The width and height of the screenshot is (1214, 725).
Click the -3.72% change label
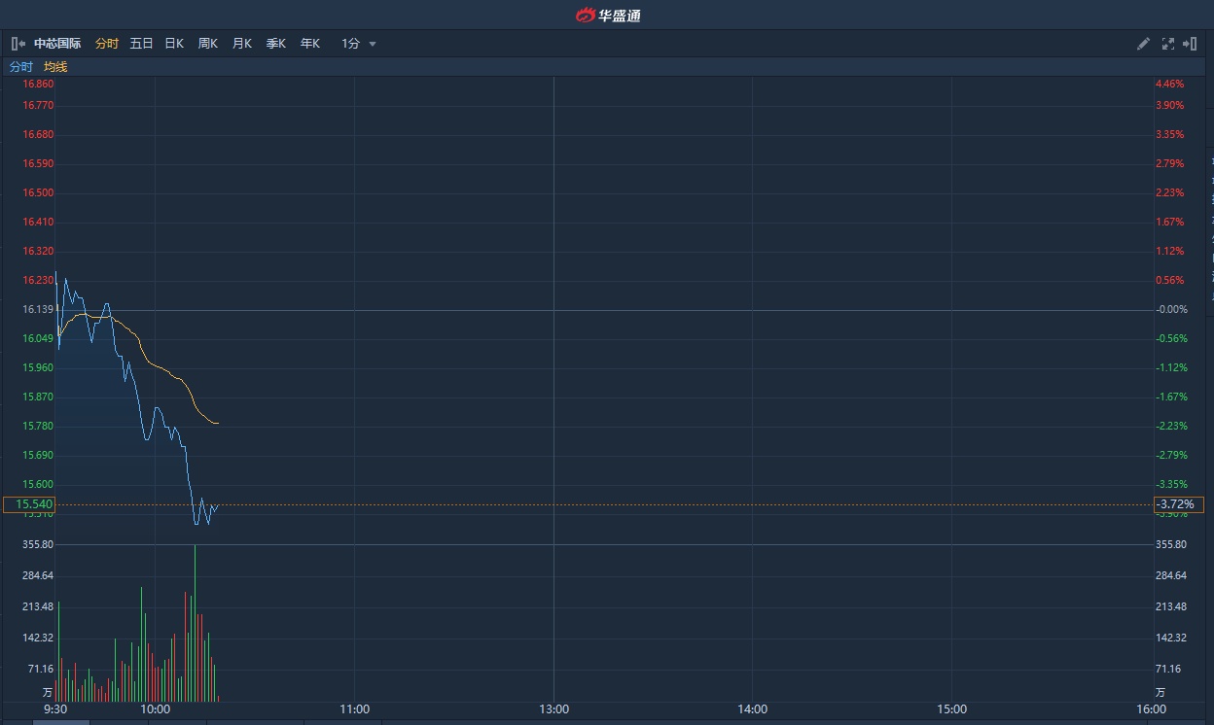click(x=1177, y=504)
